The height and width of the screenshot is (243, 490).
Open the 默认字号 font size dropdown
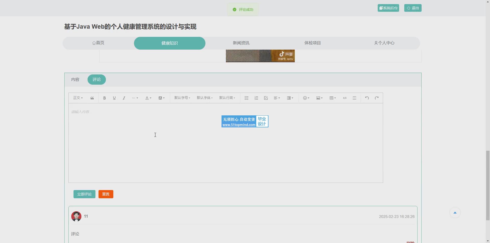pyautogui.click(x=182, y=98)
